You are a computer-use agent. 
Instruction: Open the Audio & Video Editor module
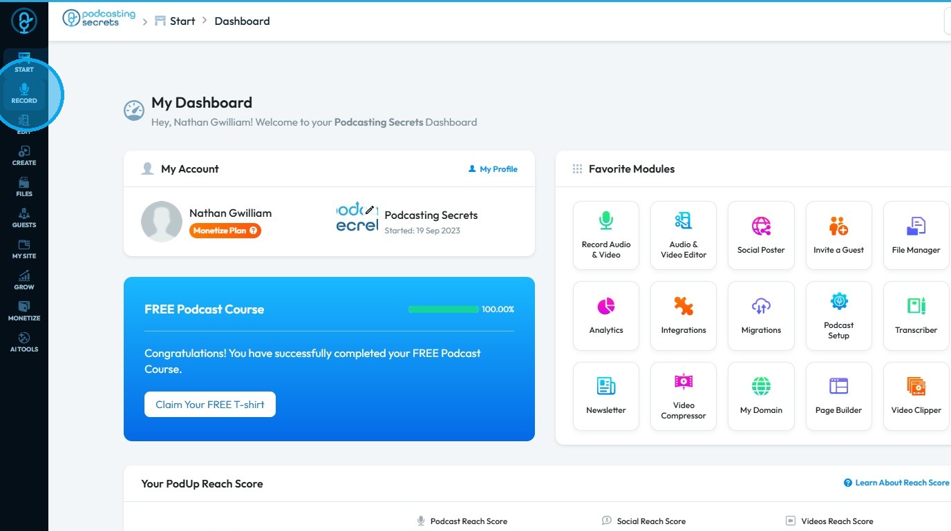pos(684,235)
